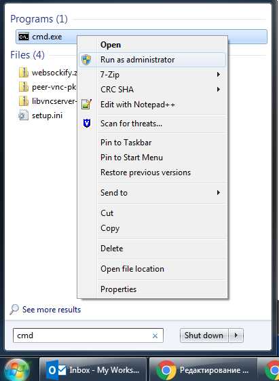This screenshot has width=279, height=381.
Task: Choose Properties from the context menu
Action: 119,289
